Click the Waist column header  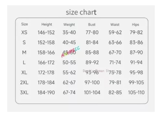115,25
